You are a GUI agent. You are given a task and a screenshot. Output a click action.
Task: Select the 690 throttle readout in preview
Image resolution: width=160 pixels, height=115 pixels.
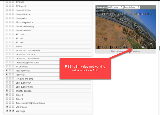[148, 44]
